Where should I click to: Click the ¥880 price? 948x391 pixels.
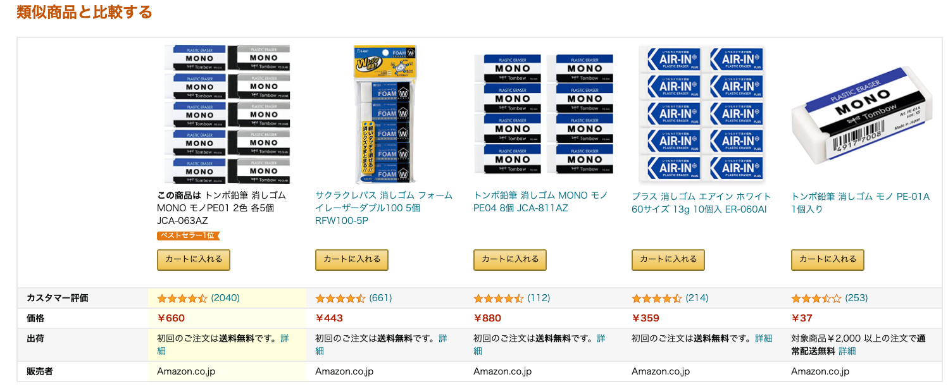pyautogui.click(x=487, y=318)
